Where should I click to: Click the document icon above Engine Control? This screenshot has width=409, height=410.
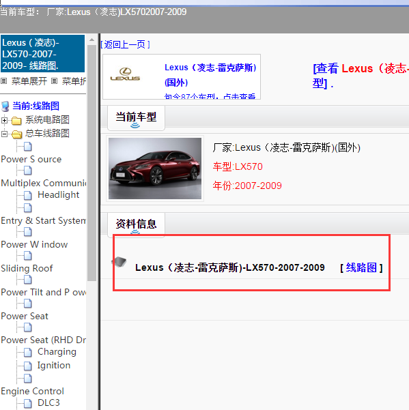(28, 379)
